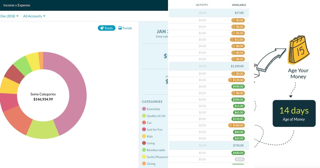This screenshot has width=320, height=168.
Task: Click the clock icon on the $180.00 pill
Action: (230, 125)
